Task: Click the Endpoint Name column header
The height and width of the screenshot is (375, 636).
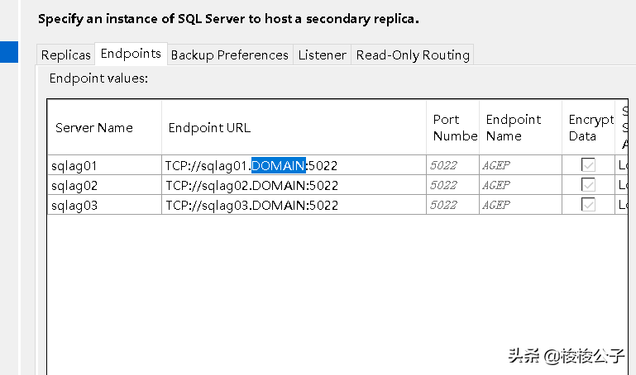Action: (520, 127)
